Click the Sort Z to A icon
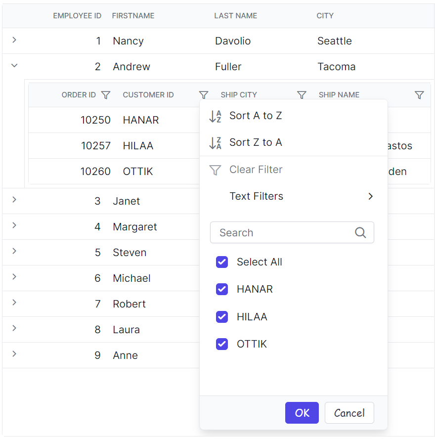 tap(215, 143)
